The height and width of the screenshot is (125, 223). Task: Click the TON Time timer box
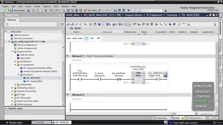click(138, 78)
